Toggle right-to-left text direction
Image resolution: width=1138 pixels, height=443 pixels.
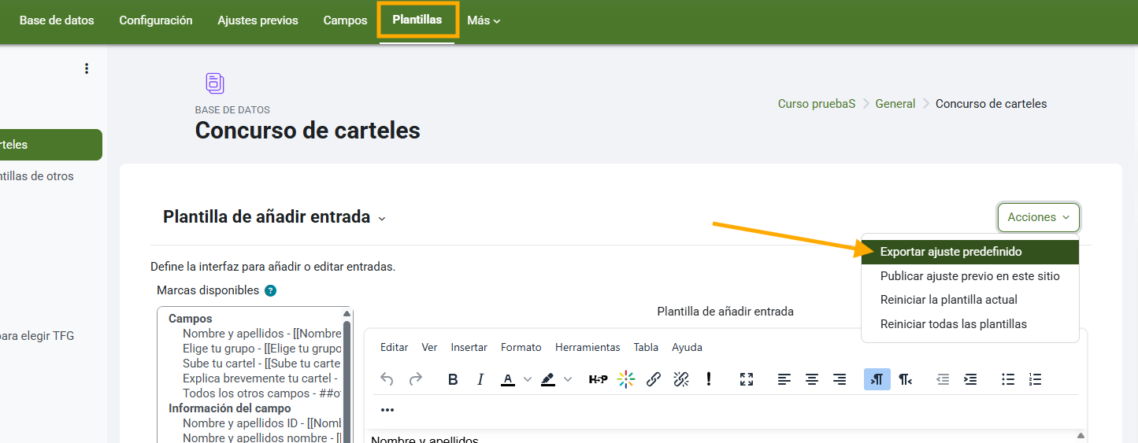coord(906,379)
